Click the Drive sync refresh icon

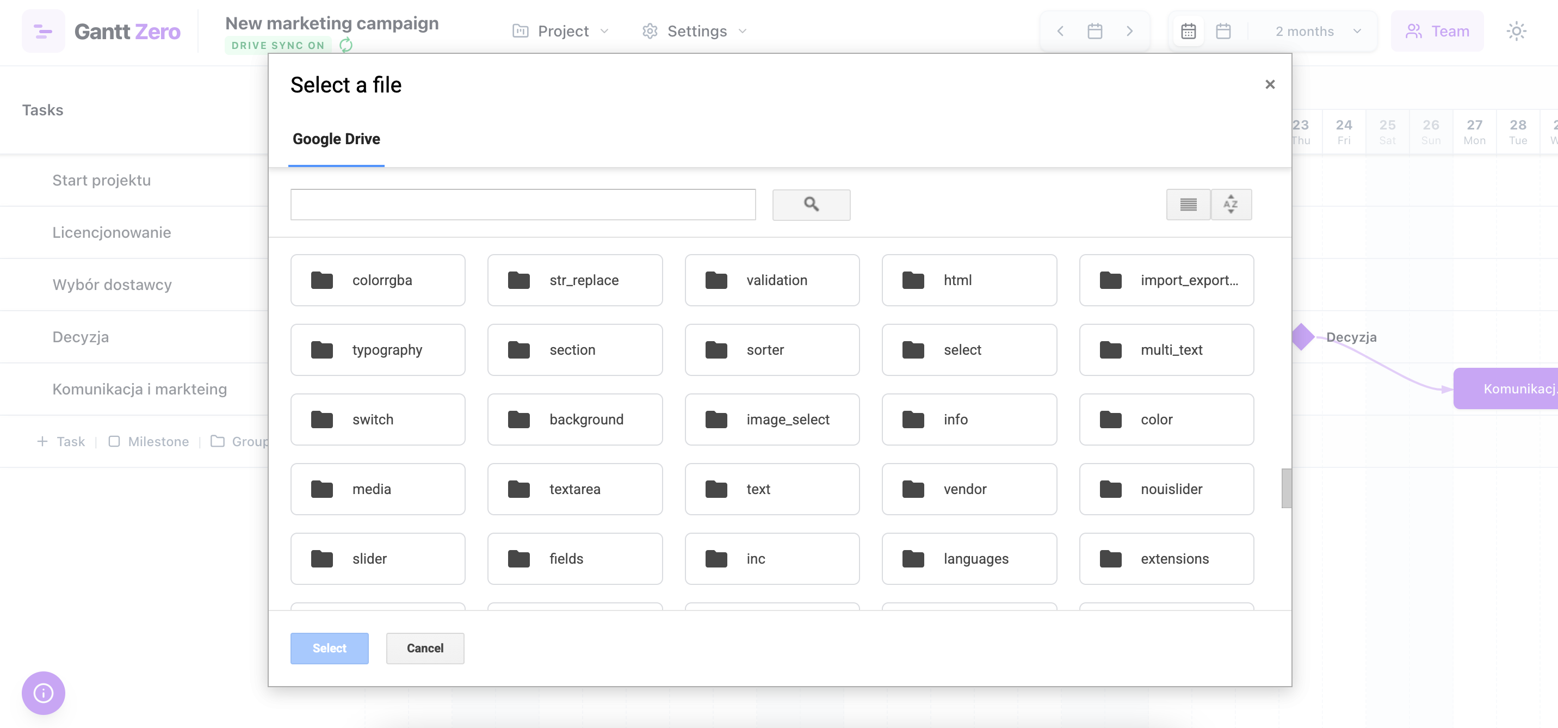(x=346, y=45)
